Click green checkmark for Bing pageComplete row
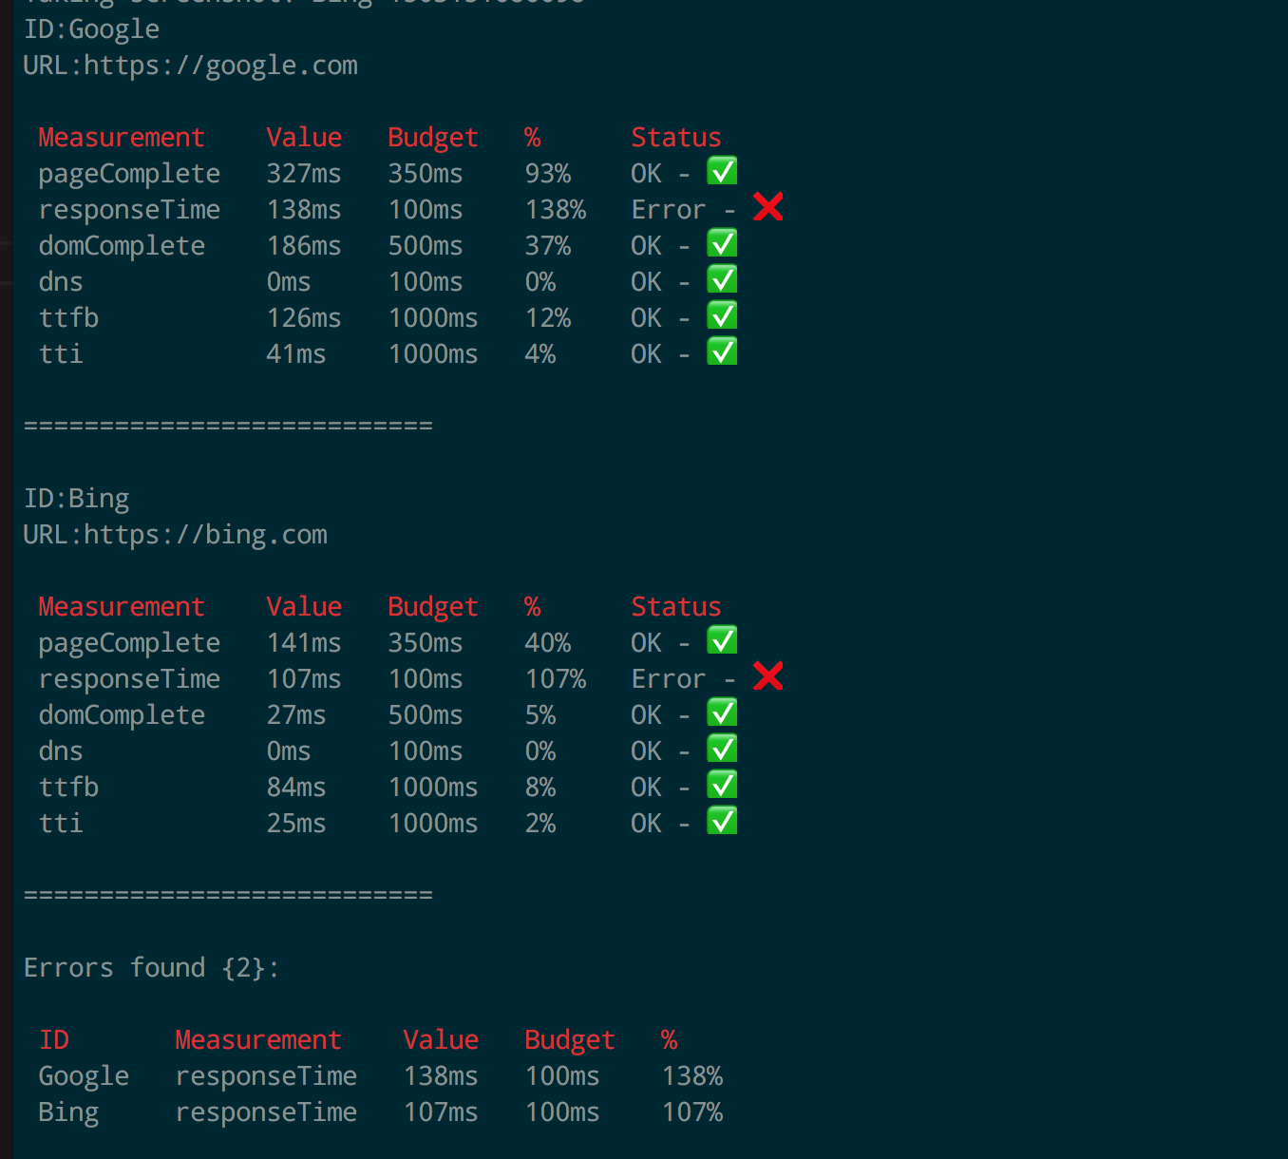This screenshot has height=1159, width=1288. pos(722,641)
